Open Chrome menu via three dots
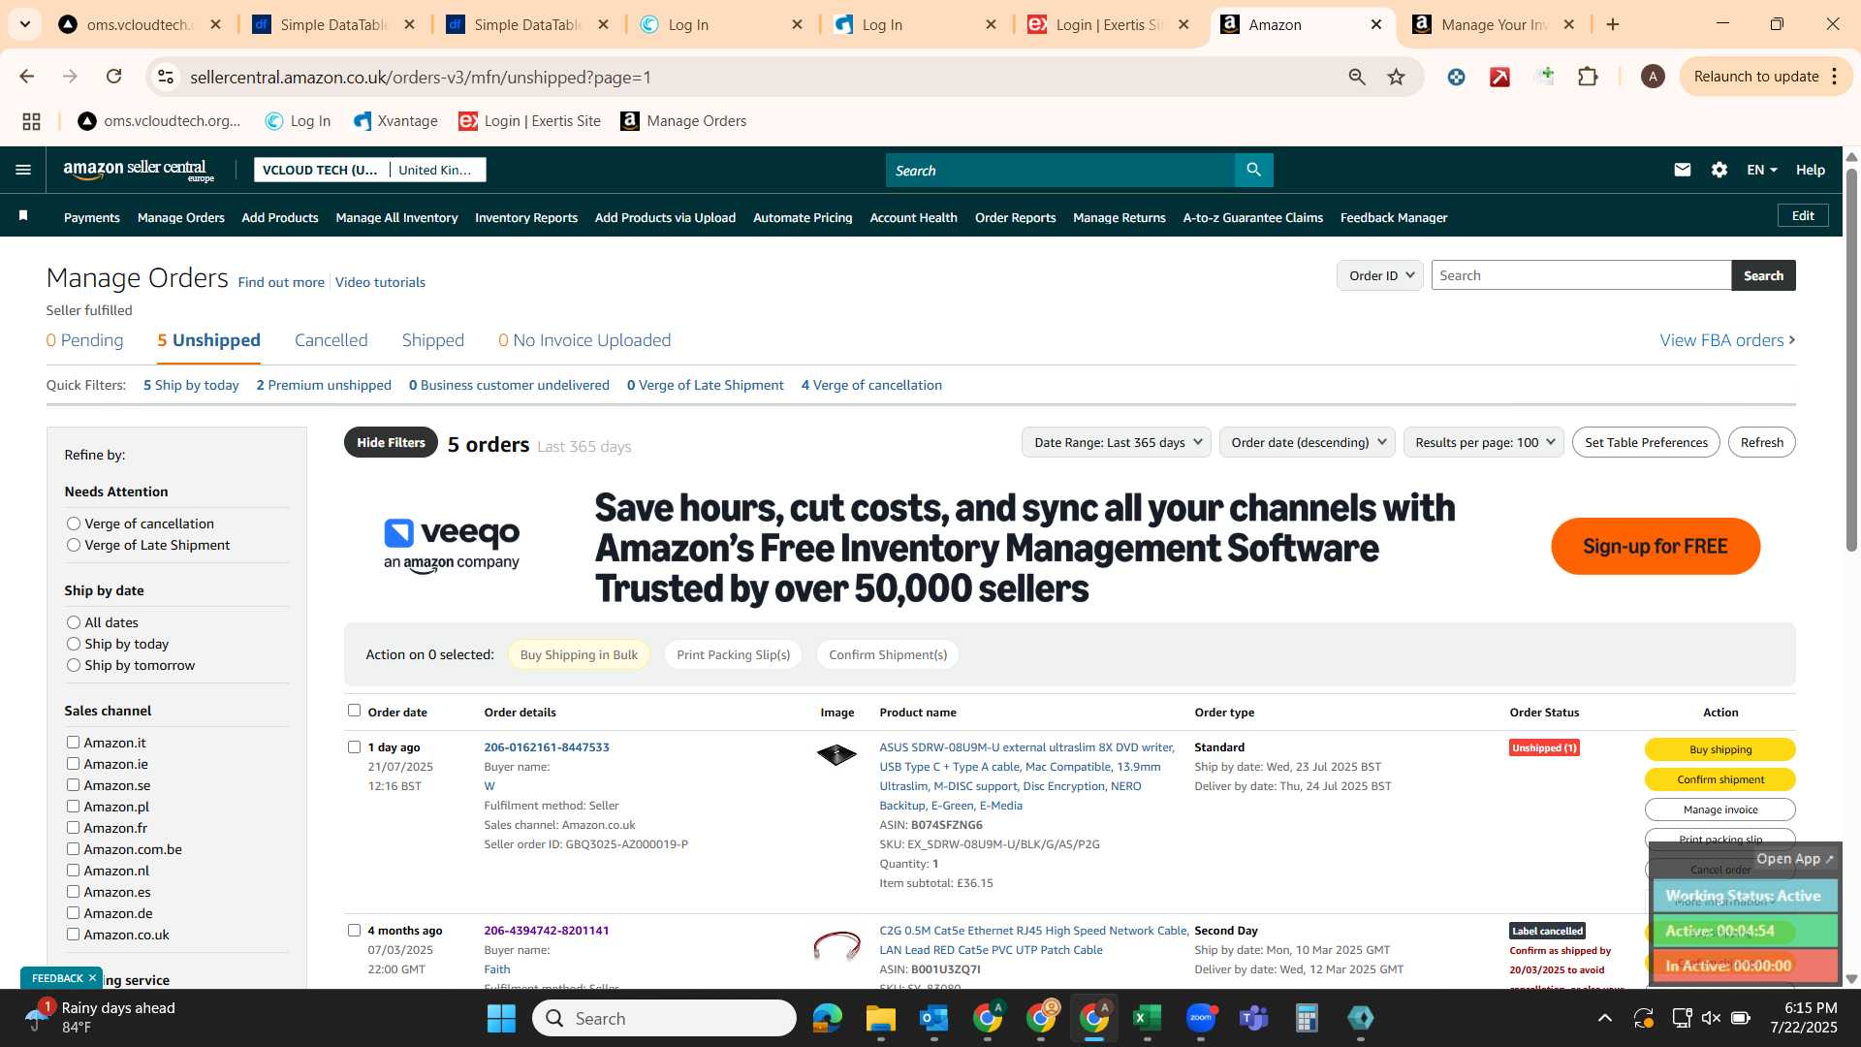 [x=1835, y=77]
